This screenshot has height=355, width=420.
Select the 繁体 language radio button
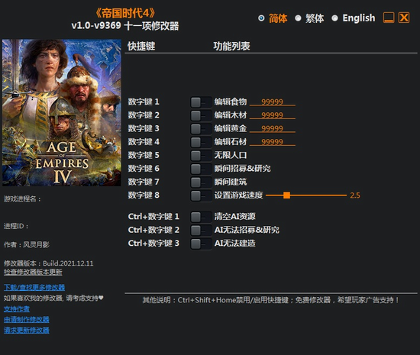click(x=298, y=18)
